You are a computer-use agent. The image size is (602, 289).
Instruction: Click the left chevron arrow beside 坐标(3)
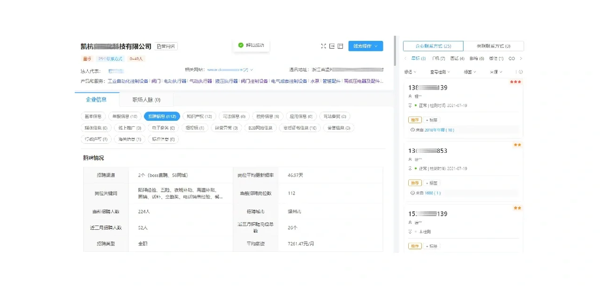pos(405,58)
